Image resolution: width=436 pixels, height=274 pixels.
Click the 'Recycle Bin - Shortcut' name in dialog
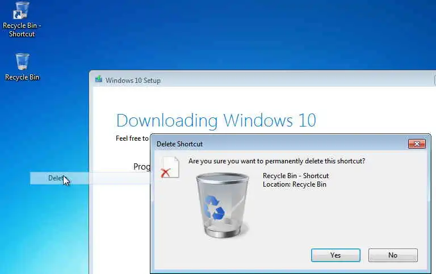coord(296,176)
